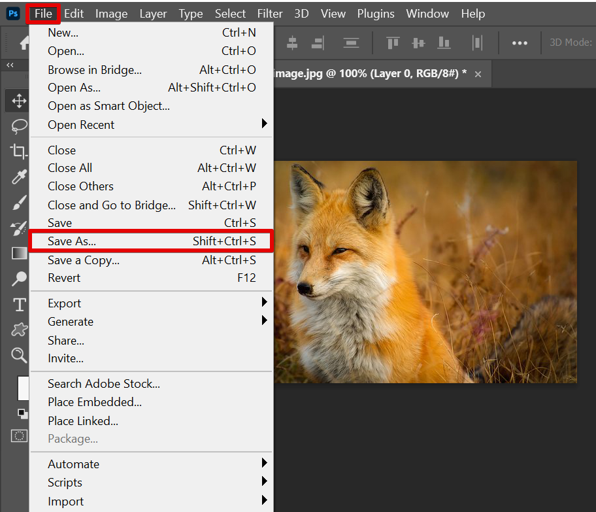This screenshot has height=512, width=596.
Task: Select the Move tool
Action: coord(19,101)
